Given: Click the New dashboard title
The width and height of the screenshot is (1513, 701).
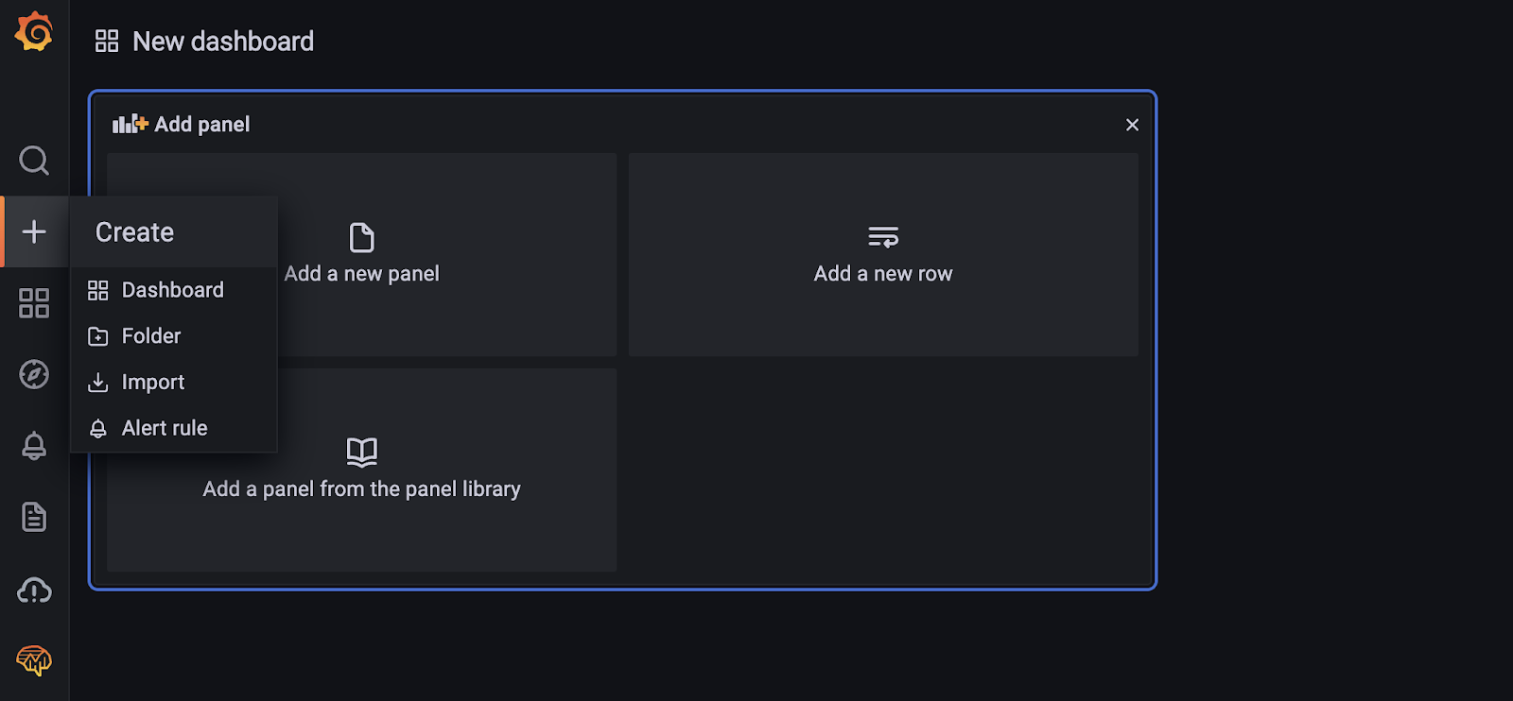Looking at the screenshot, I should tap(223, 42).
